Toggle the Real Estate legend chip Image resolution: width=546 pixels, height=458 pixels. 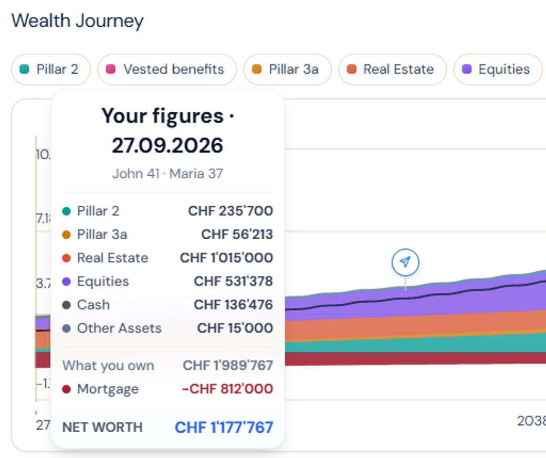(393, 69)
